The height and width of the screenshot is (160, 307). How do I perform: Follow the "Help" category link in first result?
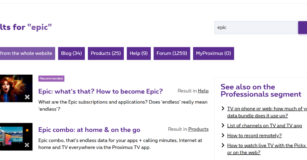coord(203,91)
